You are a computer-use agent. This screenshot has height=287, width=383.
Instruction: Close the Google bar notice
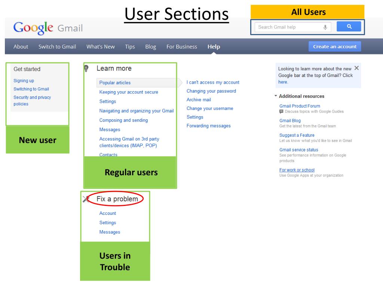(x=356, y=68)
